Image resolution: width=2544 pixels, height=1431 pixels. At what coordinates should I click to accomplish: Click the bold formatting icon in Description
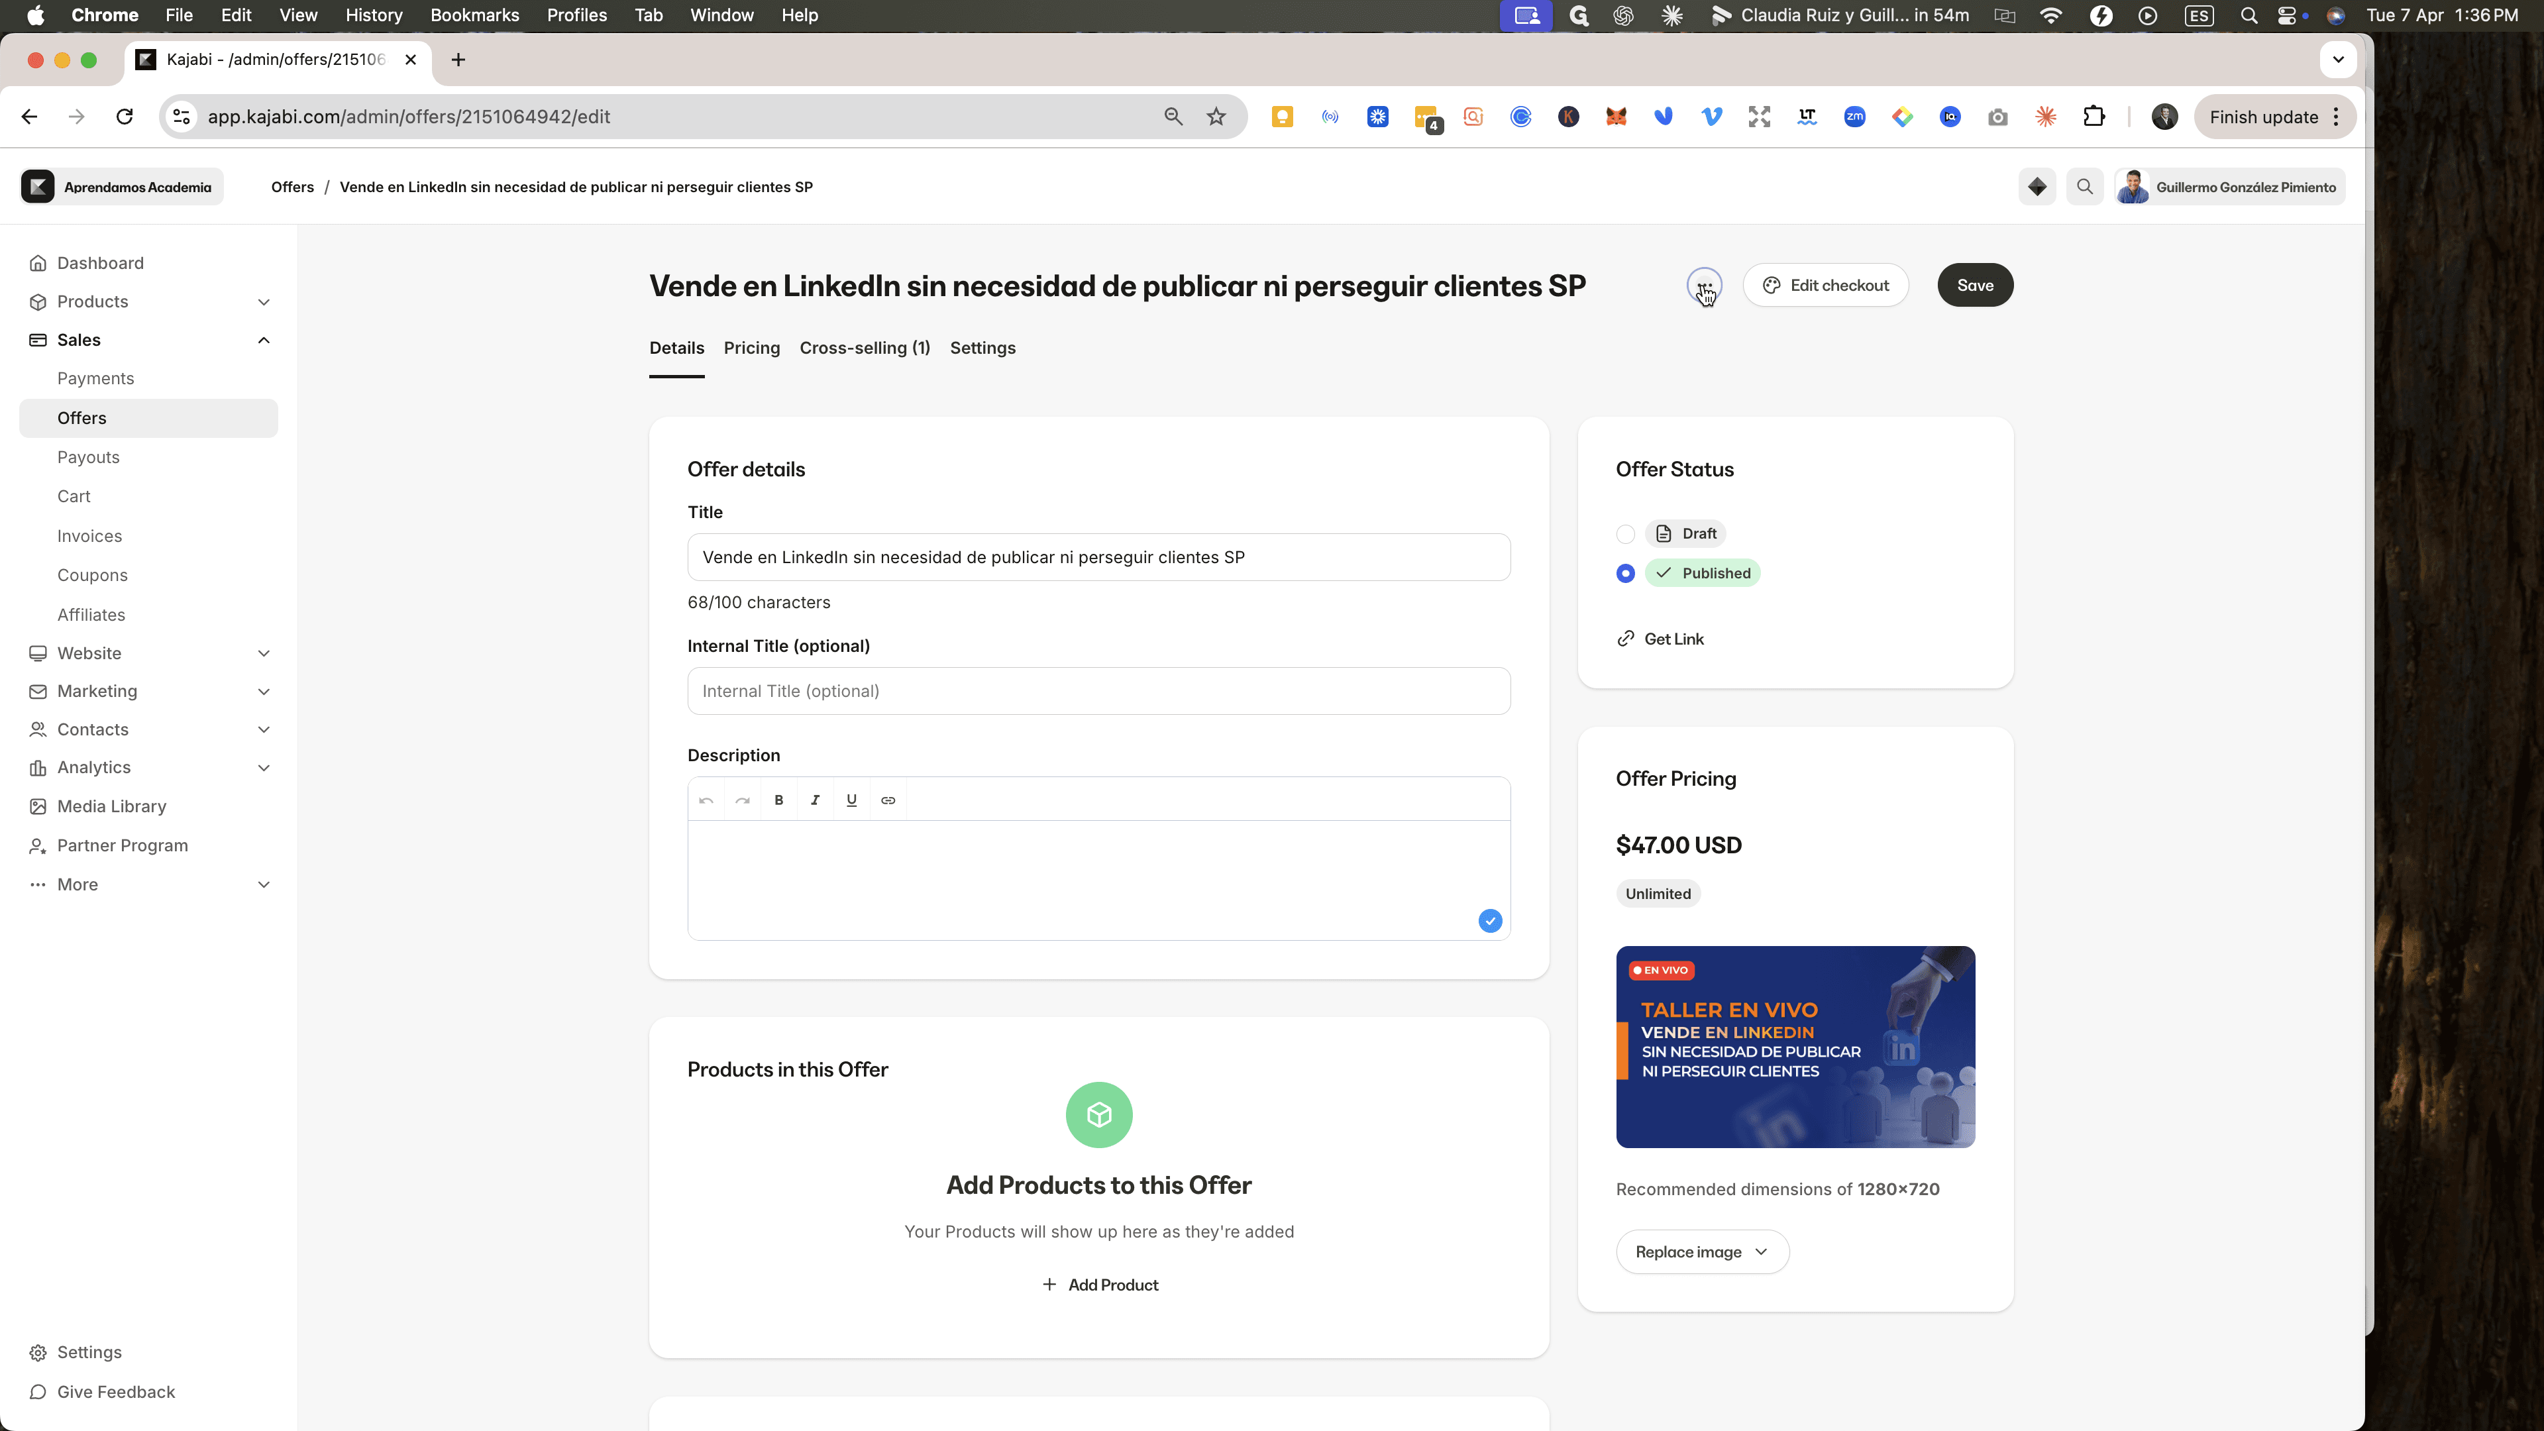[778, 800]
